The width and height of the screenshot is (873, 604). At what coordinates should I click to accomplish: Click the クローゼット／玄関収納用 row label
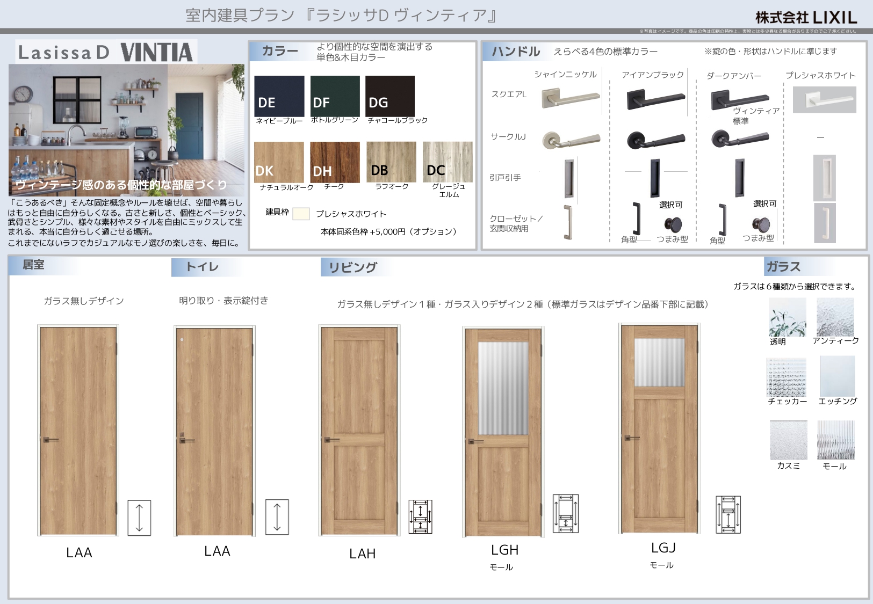pyautogui.click(x=516, y=224)
